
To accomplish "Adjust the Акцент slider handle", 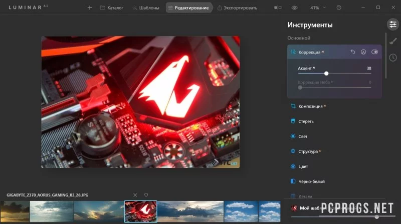I will pyautogui.click(x=326, y=73).
